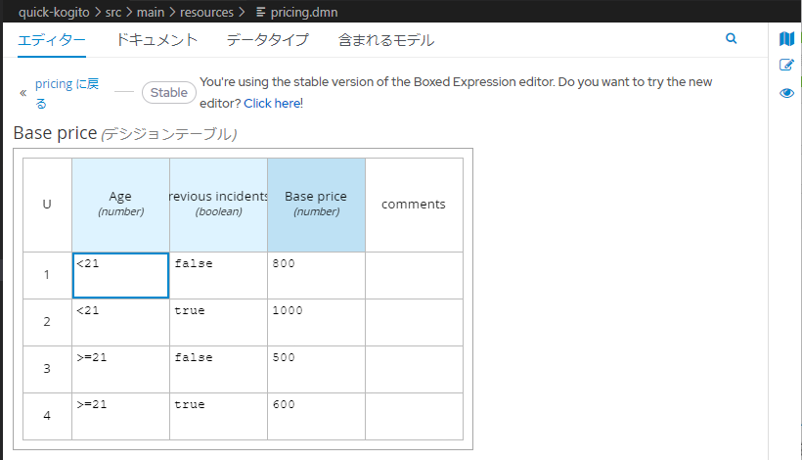Image resolution: width=802 pixels, height=460 pixels.
Task: Open the properties edit icon
Action: (x=786, y=65)
